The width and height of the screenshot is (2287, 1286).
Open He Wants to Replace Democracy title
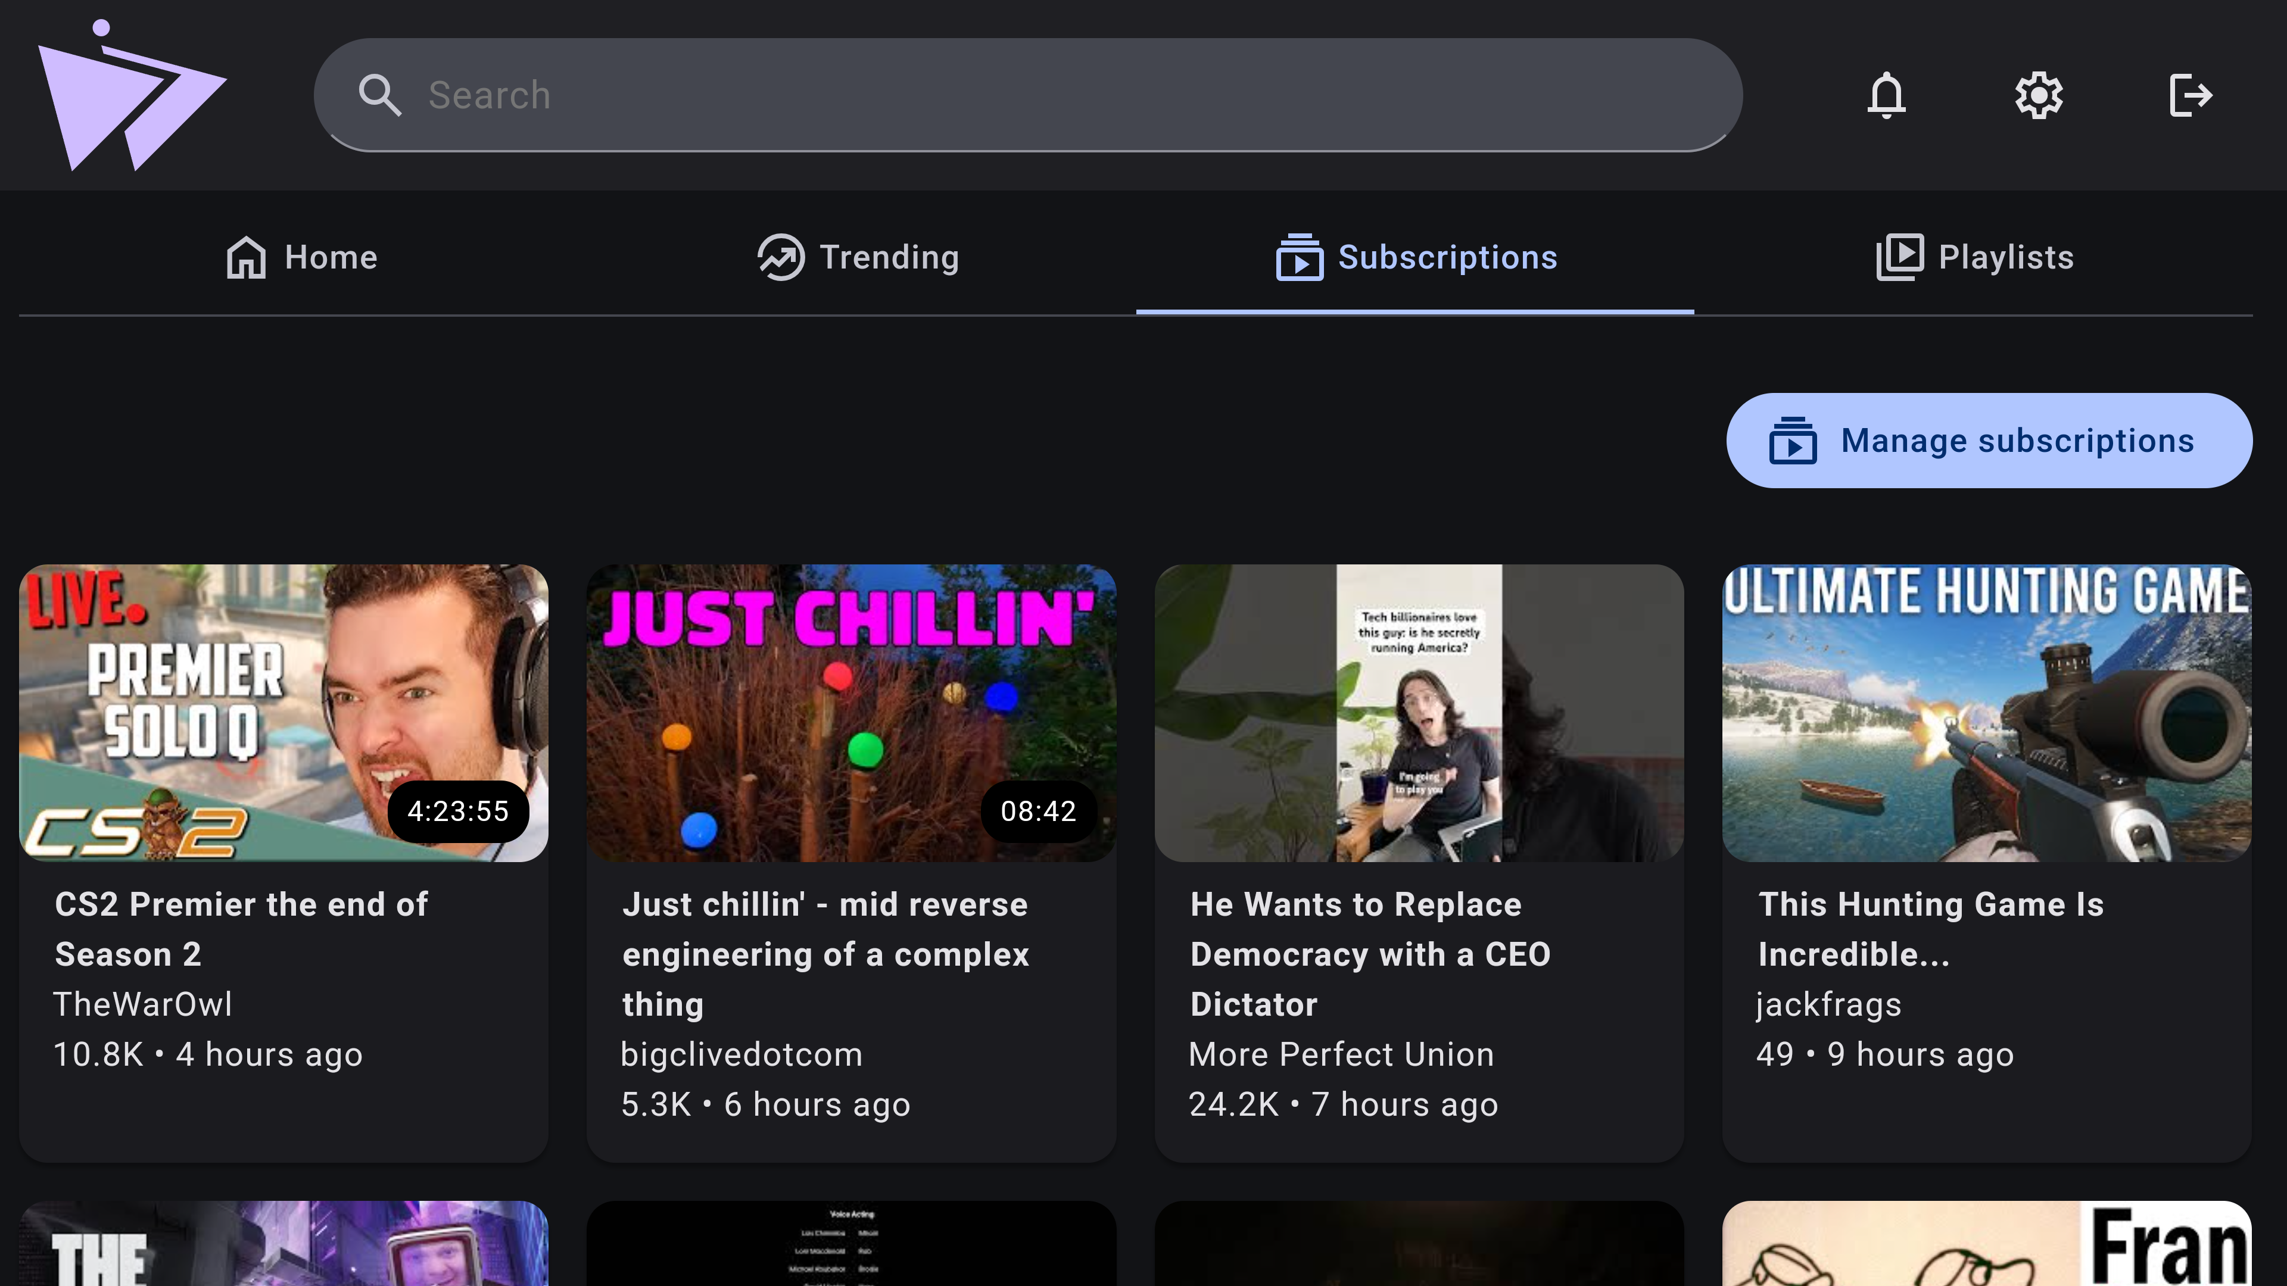[x=1370, y=954]
